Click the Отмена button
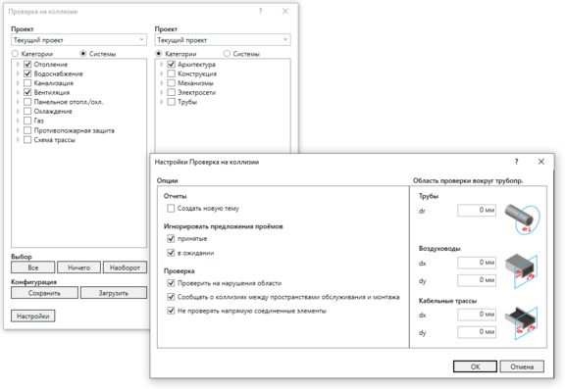 pos(522,366)
